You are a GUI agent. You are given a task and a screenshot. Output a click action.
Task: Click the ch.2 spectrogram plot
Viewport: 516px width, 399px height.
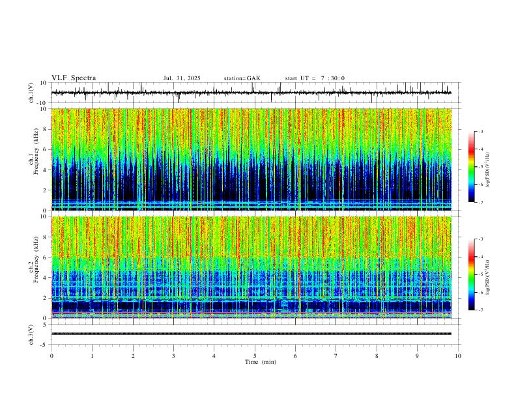pyautogui.click(x=251, y=267)
